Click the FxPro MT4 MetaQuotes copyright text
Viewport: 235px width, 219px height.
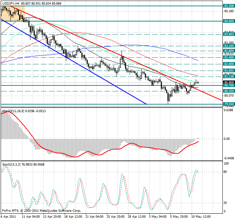41,210
